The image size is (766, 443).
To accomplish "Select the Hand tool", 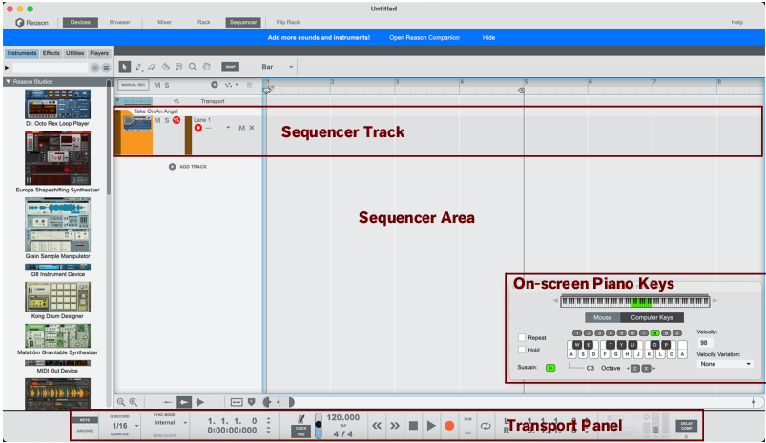I will point(205,67).
